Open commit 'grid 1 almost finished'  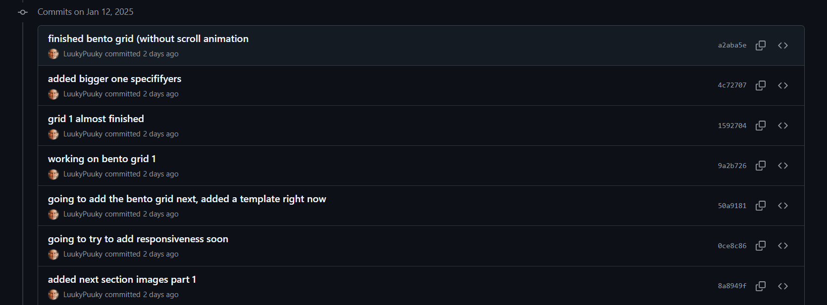click(x=95, y=119)
